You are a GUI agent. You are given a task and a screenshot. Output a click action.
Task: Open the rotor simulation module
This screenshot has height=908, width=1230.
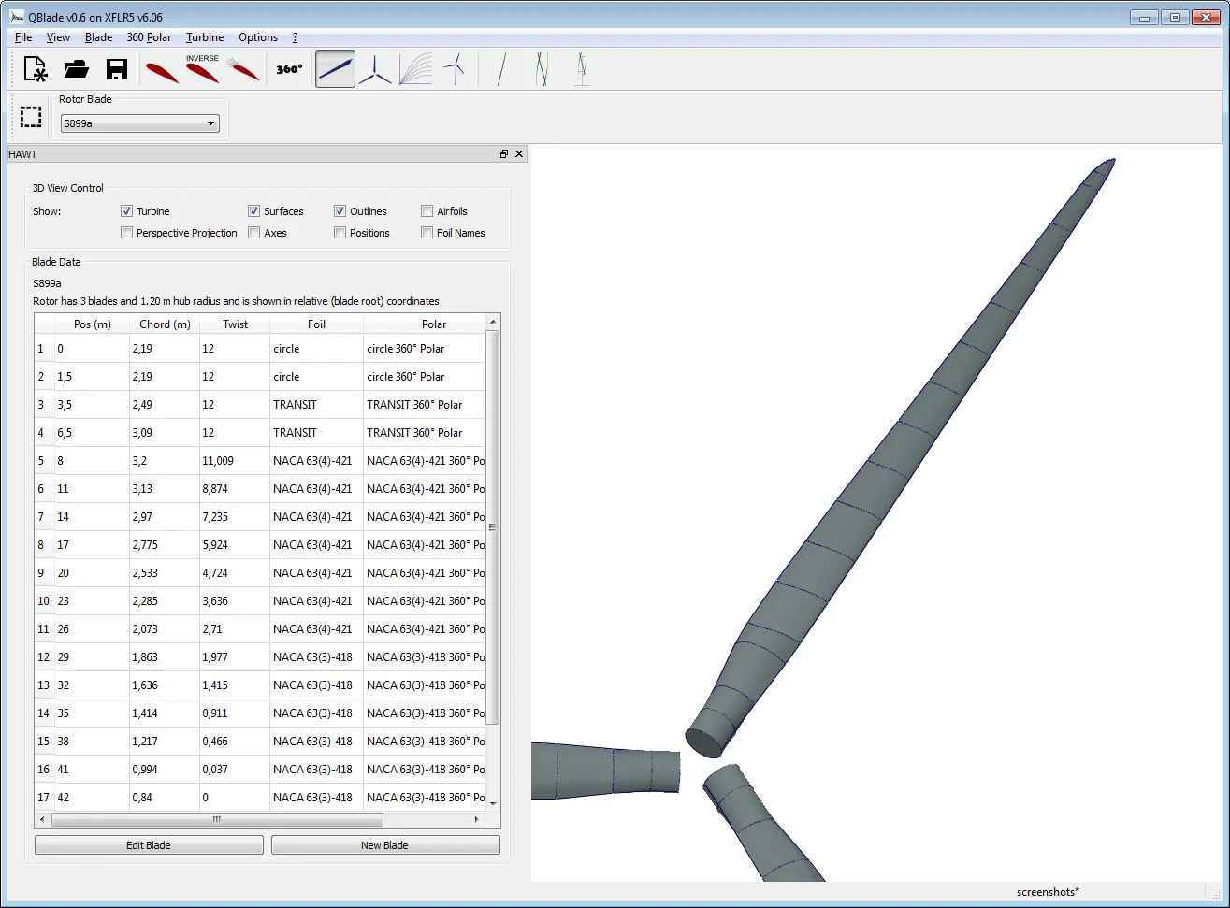375,69
